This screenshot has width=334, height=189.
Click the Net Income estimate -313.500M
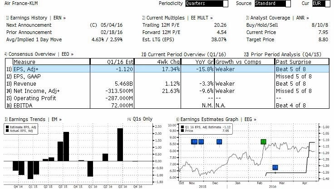[x=119, y=91]
